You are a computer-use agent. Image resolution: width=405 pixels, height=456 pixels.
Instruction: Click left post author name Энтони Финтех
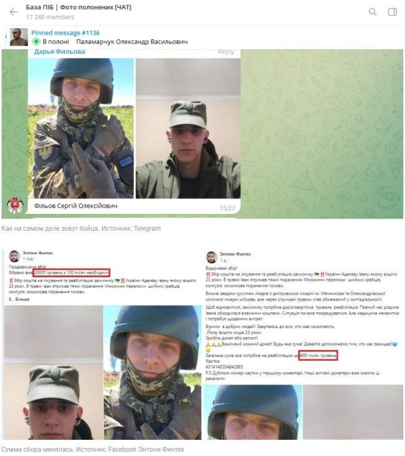pos(38,253)
